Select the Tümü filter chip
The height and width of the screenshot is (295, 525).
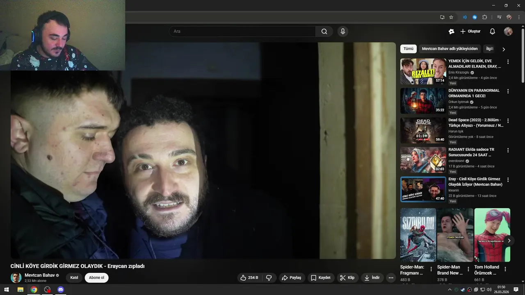click(409, 49)
